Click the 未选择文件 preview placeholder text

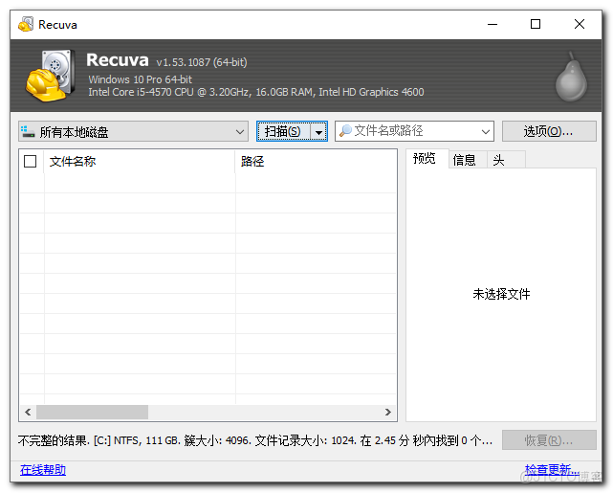(x=501, y=294)
